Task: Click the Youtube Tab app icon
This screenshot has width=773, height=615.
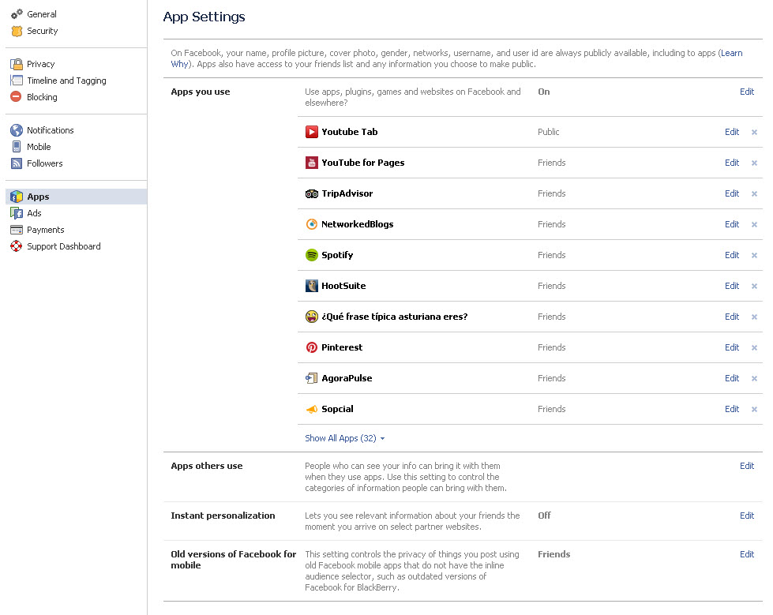Action: click(x=312, y=132)
